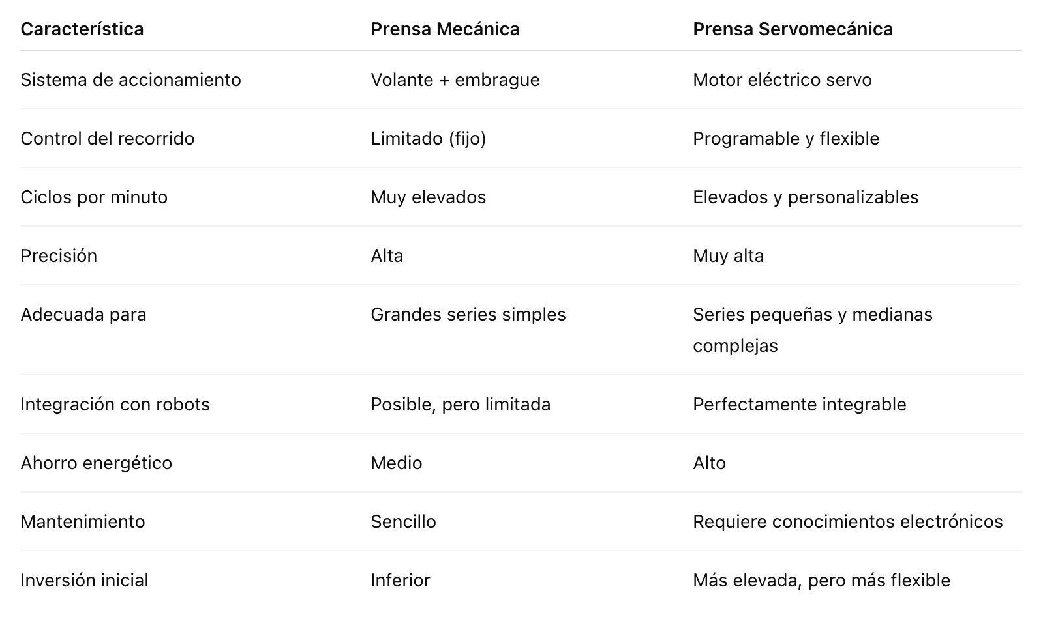Select the Limitado (fijo) cell
The height and width of the screenshot is (619, 1058).
click(429, 139)
